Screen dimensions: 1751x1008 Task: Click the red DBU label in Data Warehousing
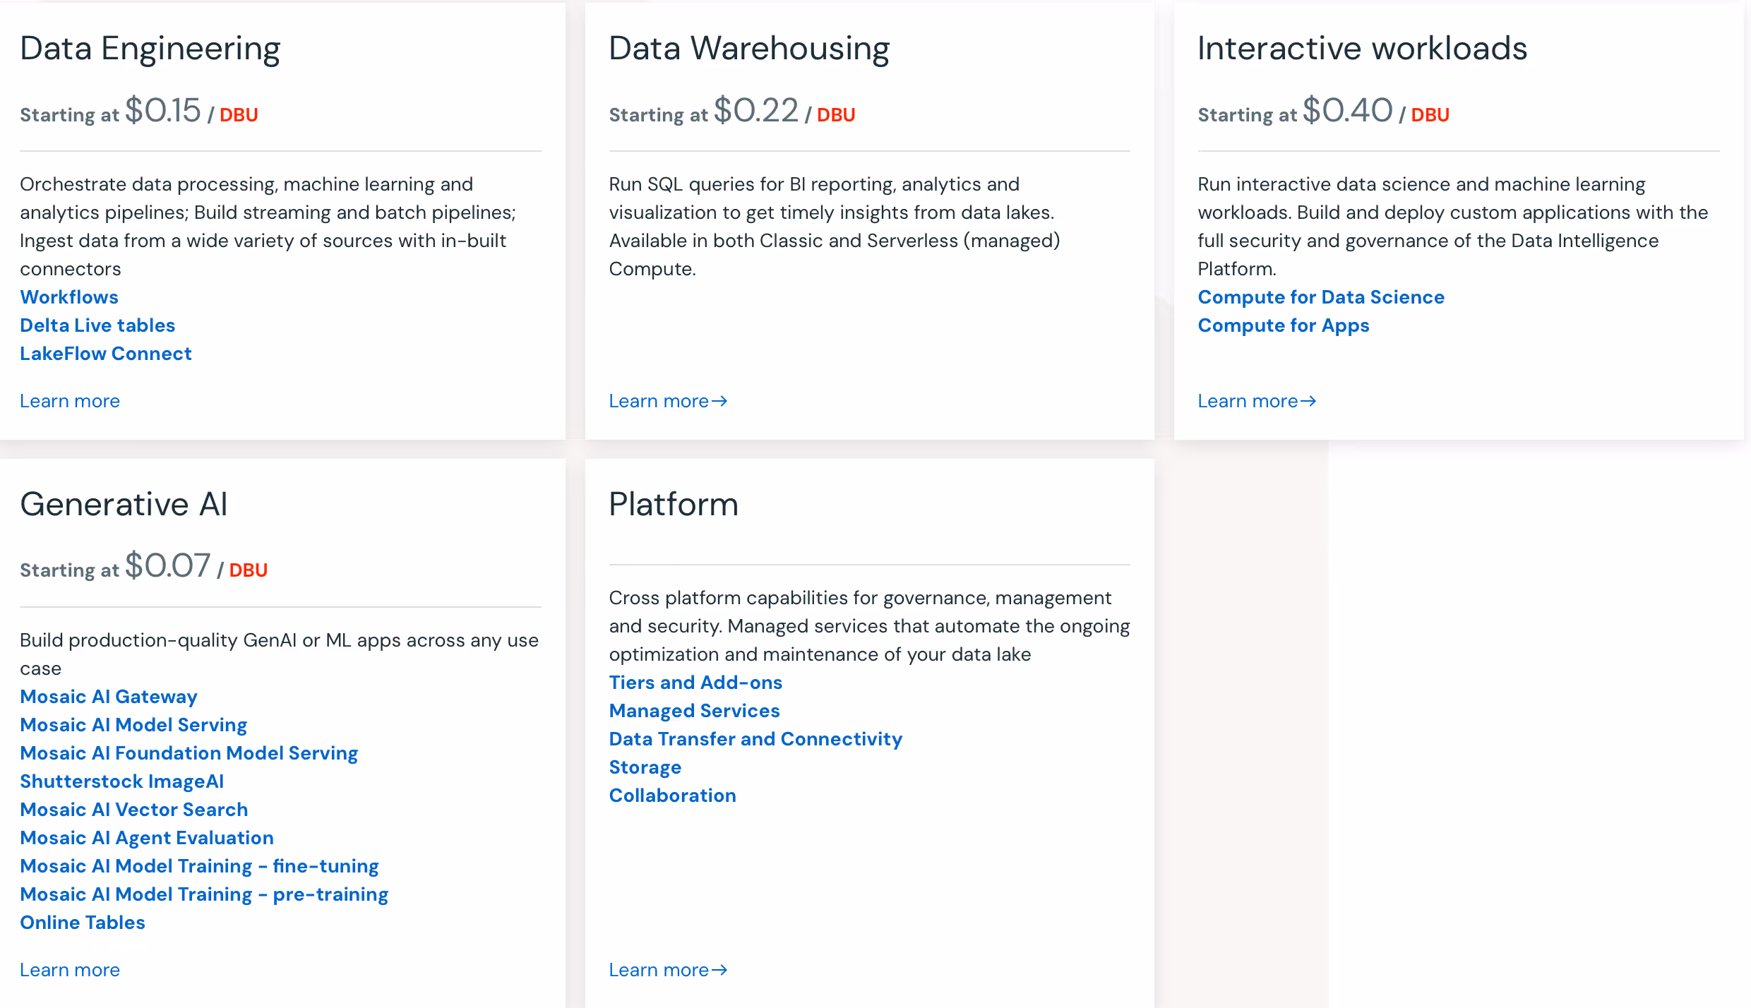[836, 115]
